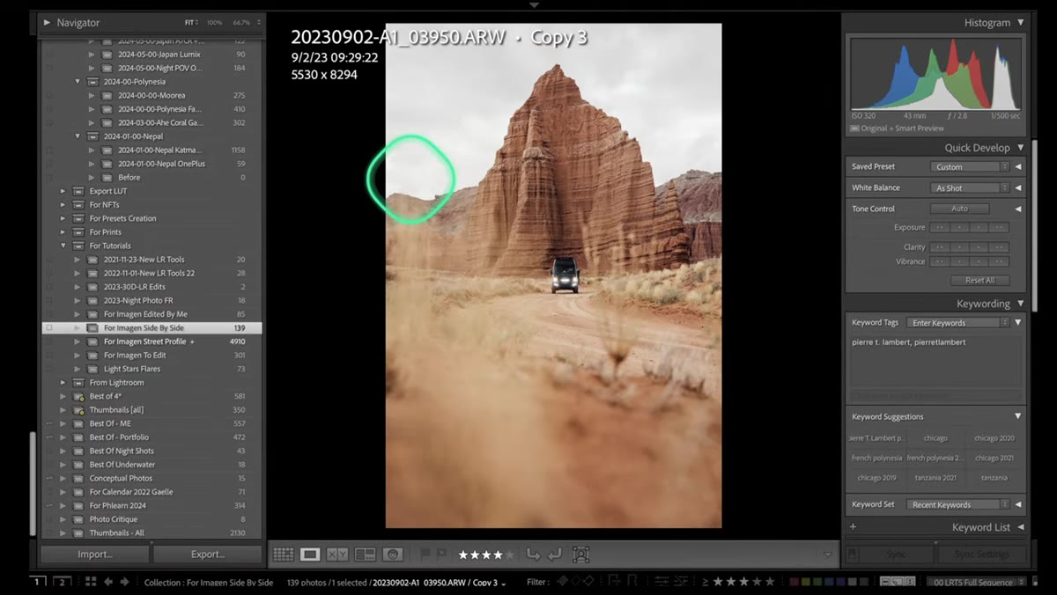Viewport: 1057px width, 595px height.
Task: Click Auto tone button
Action: tap(959, 209)
